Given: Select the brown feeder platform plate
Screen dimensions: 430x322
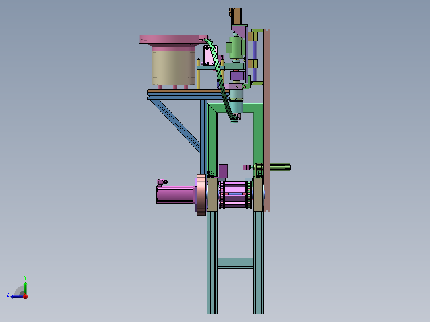Looking at the screenshot, I should [x=188, y=91].
